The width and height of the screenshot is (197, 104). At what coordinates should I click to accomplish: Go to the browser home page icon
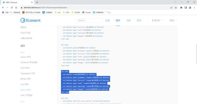16,8
